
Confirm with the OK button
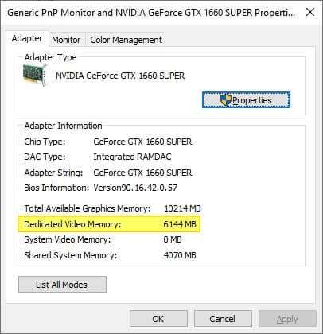(x=158, y=319)
